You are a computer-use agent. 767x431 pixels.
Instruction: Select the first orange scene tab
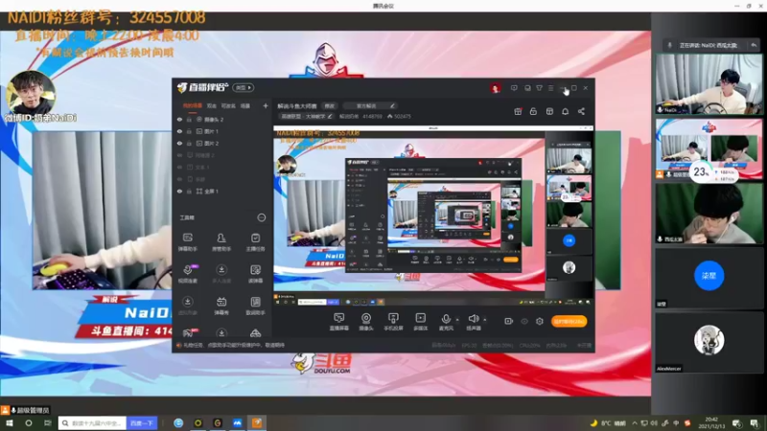[193, 105]
